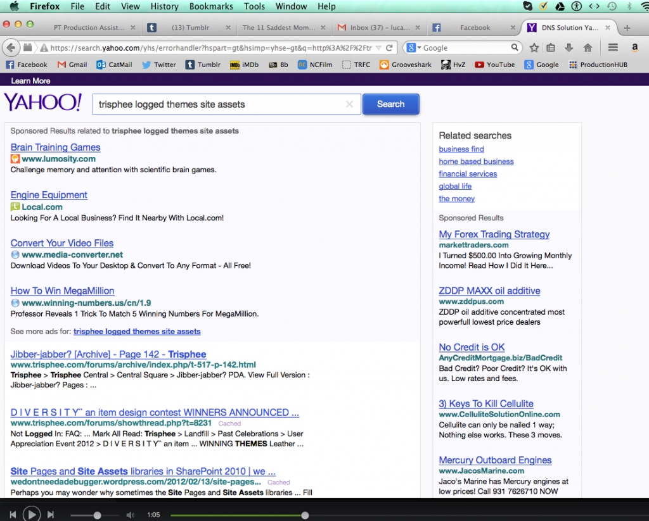Reload the page with the refresh icon
Viewport: 649px width, 521px height.
(x=389, y=48)
